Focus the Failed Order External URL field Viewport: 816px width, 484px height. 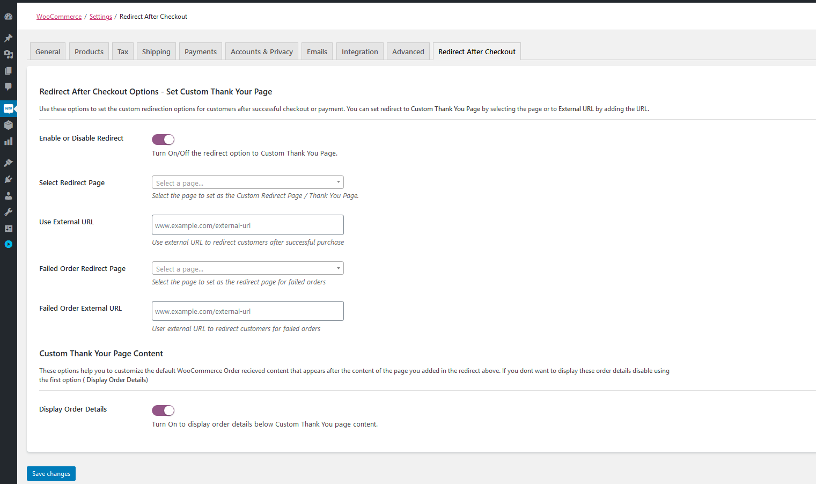pos(247,311)
